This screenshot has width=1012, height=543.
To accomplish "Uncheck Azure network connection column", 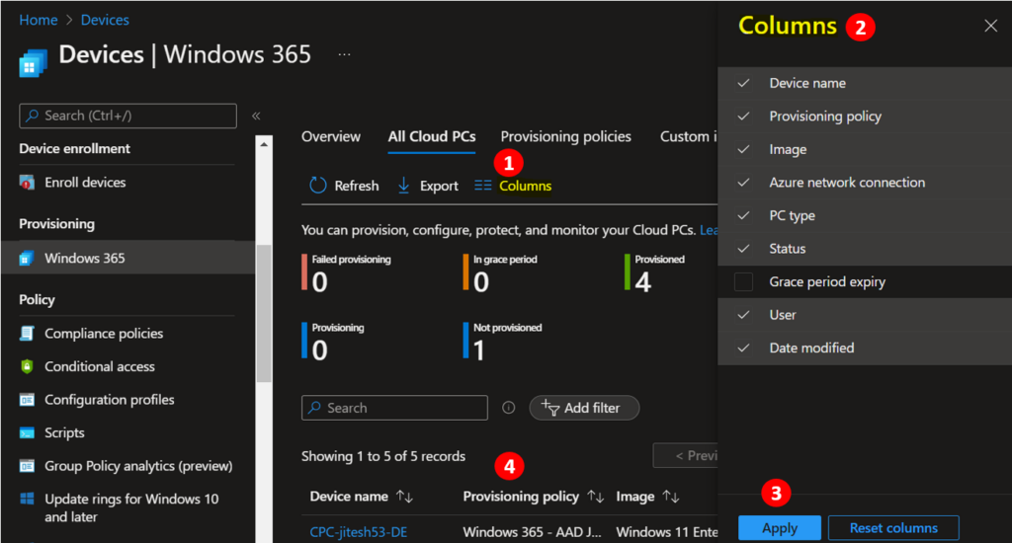I will [x=743, y=183].
